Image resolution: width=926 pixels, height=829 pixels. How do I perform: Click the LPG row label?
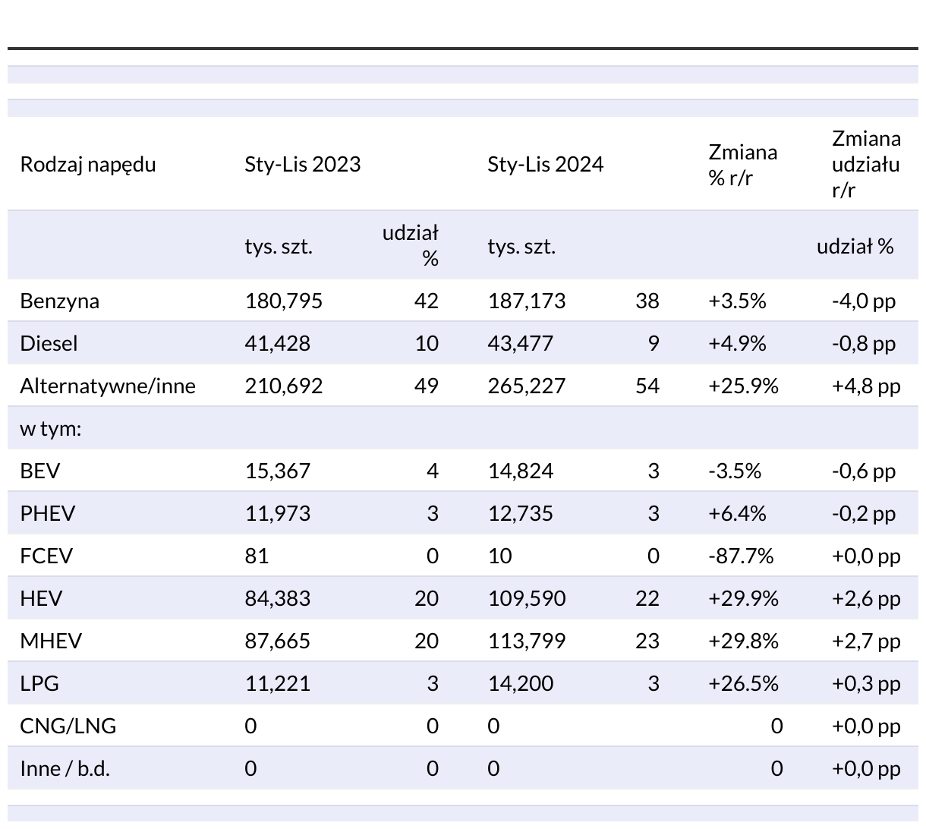click(39, 684)
